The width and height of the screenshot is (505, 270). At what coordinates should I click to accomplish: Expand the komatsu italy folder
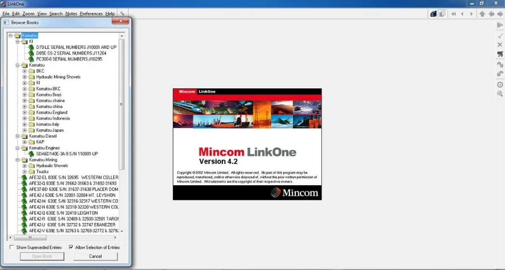[24, 124]
